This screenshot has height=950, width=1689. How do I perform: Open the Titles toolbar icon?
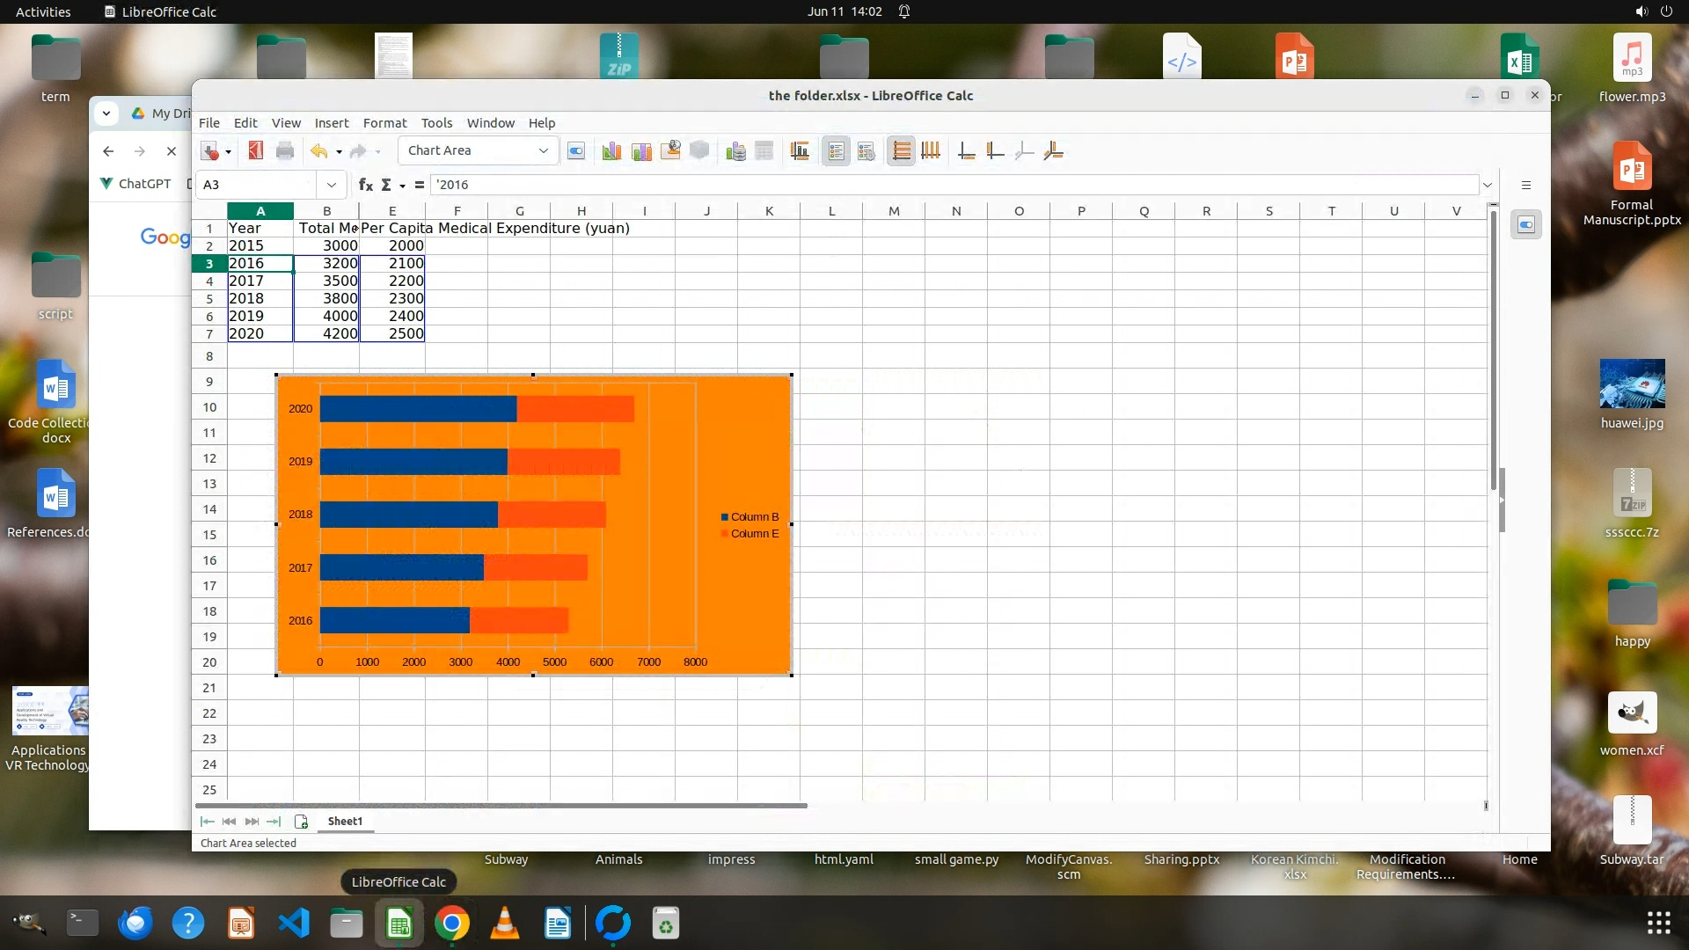(x=800, y=151)
